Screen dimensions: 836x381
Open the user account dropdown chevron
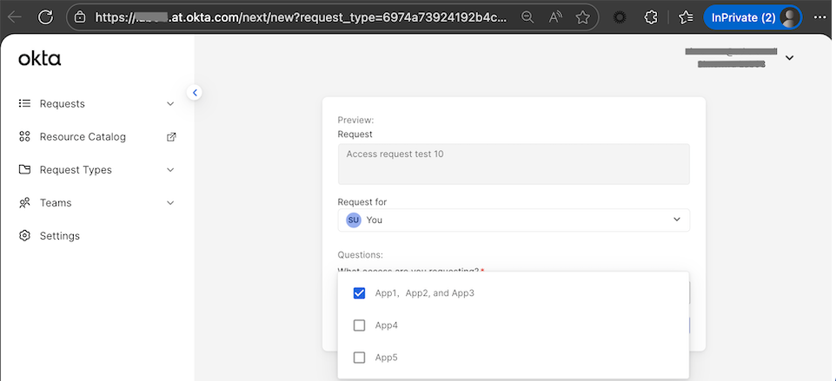(790, 57)
